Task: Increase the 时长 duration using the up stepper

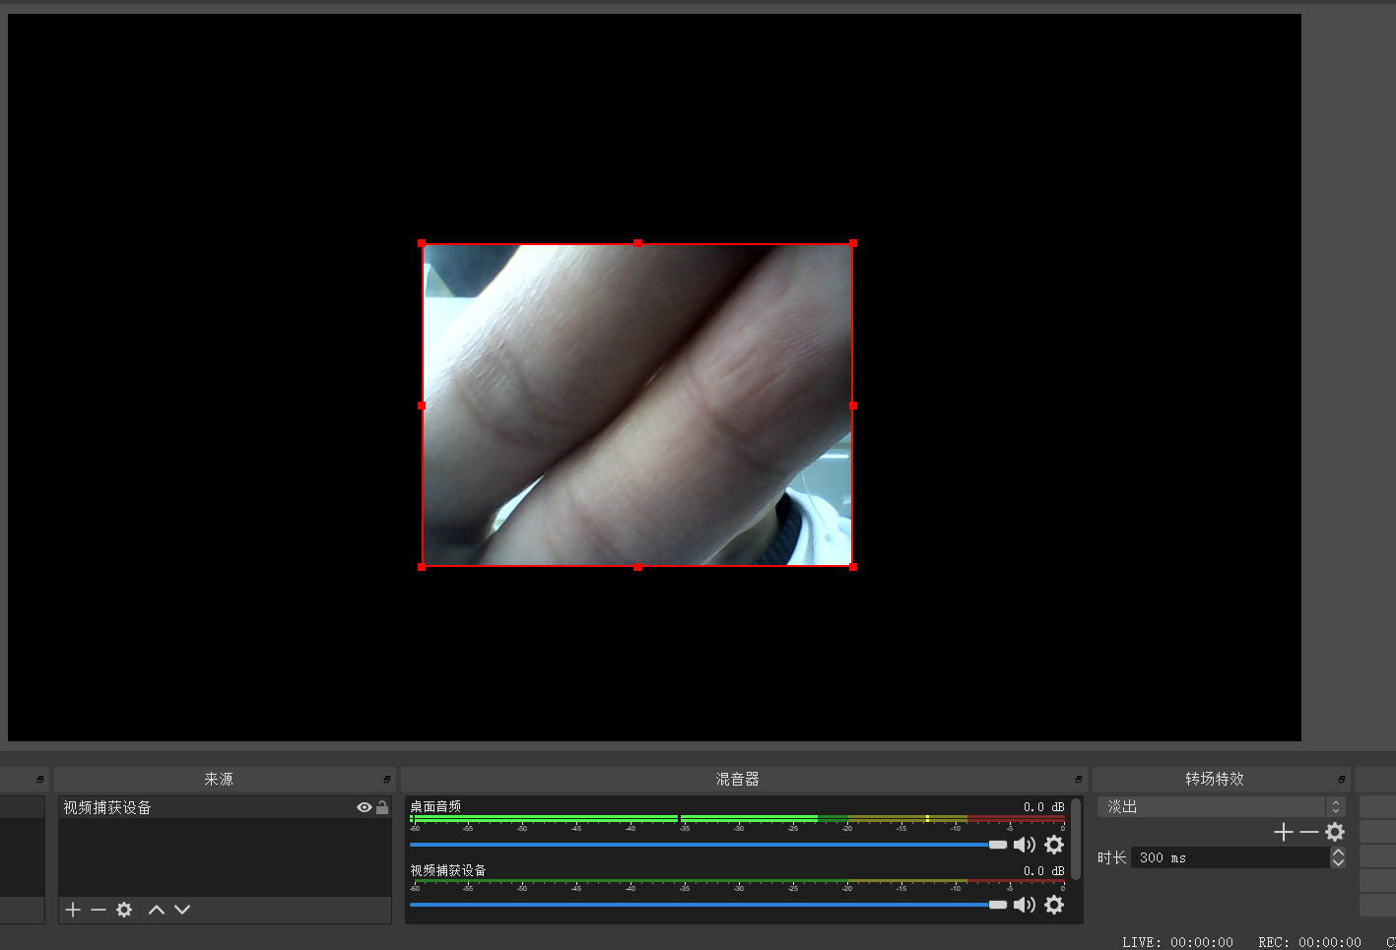Action: pos(1338,853)
